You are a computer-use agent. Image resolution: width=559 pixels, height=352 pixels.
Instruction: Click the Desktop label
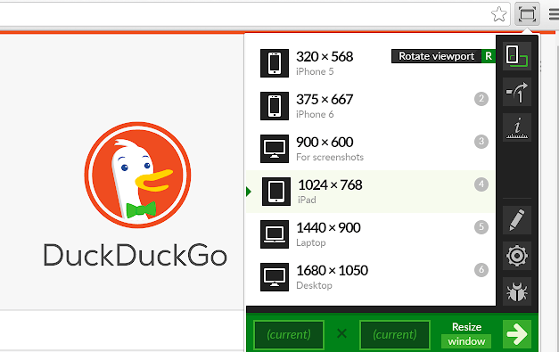click(x=314, y=285)
